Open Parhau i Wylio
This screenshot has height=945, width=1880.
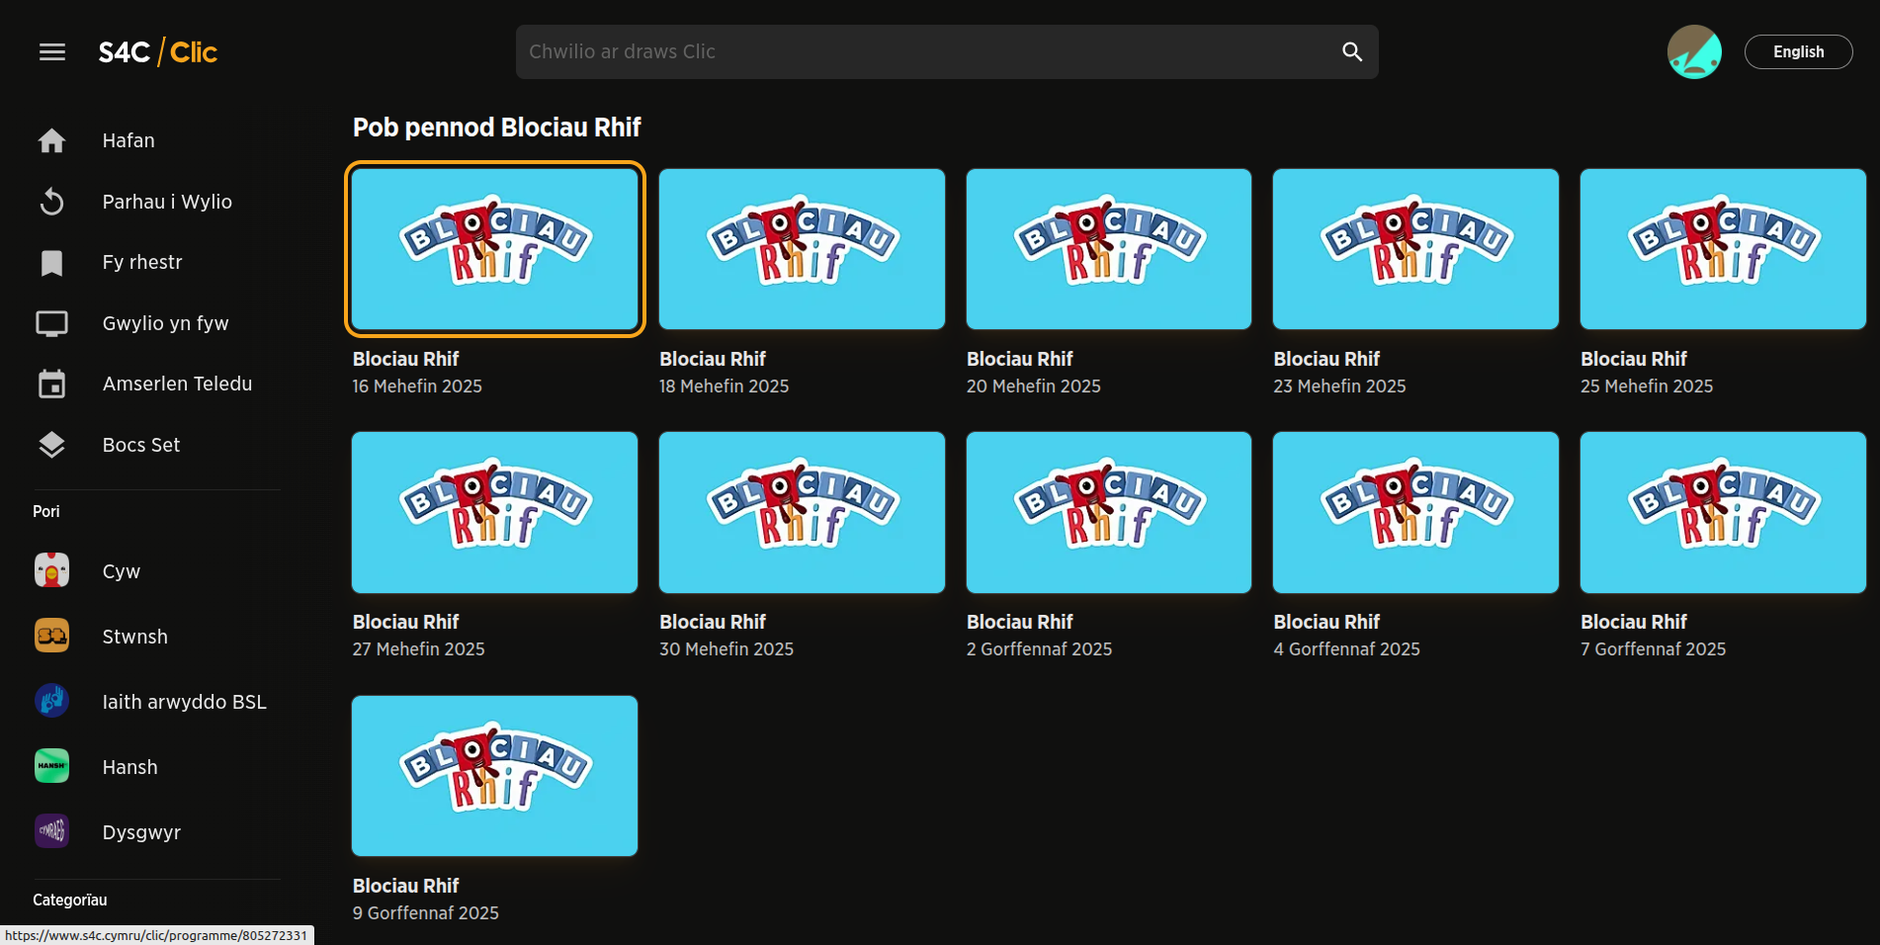pyautogui.click(x=167, y=202)
